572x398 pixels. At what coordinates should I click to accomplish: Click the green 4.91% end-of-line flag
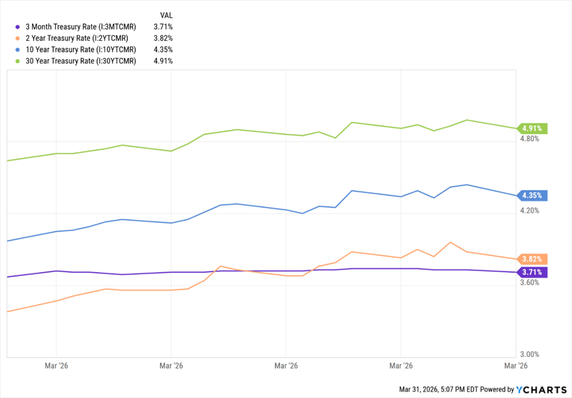click(x=532, y=128)
